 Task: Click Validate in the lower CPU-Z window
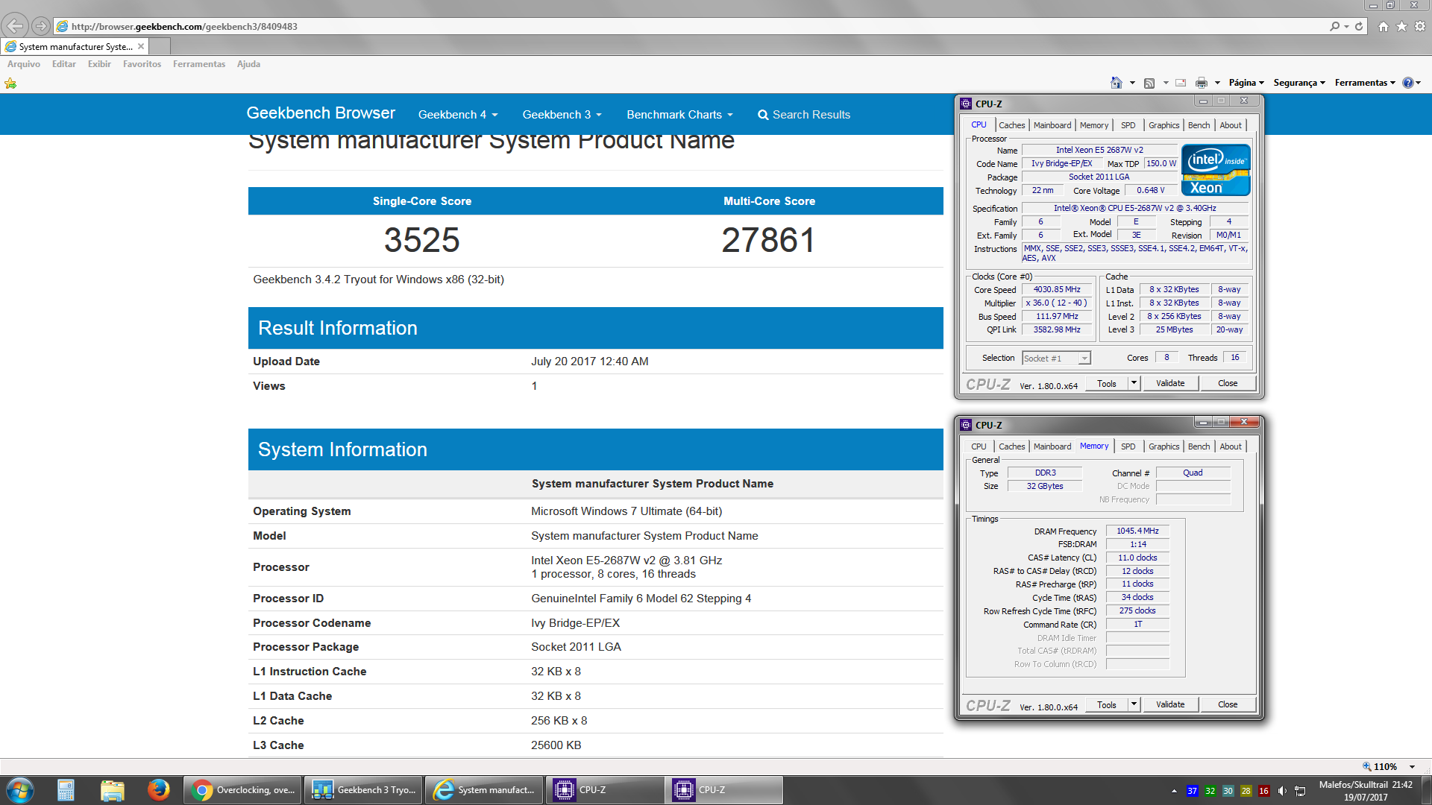coord(1170,704)
